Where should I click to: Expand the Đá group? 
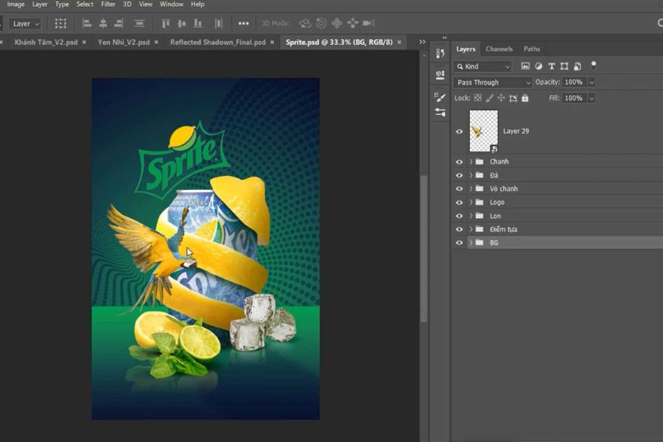tap(471, 175)
